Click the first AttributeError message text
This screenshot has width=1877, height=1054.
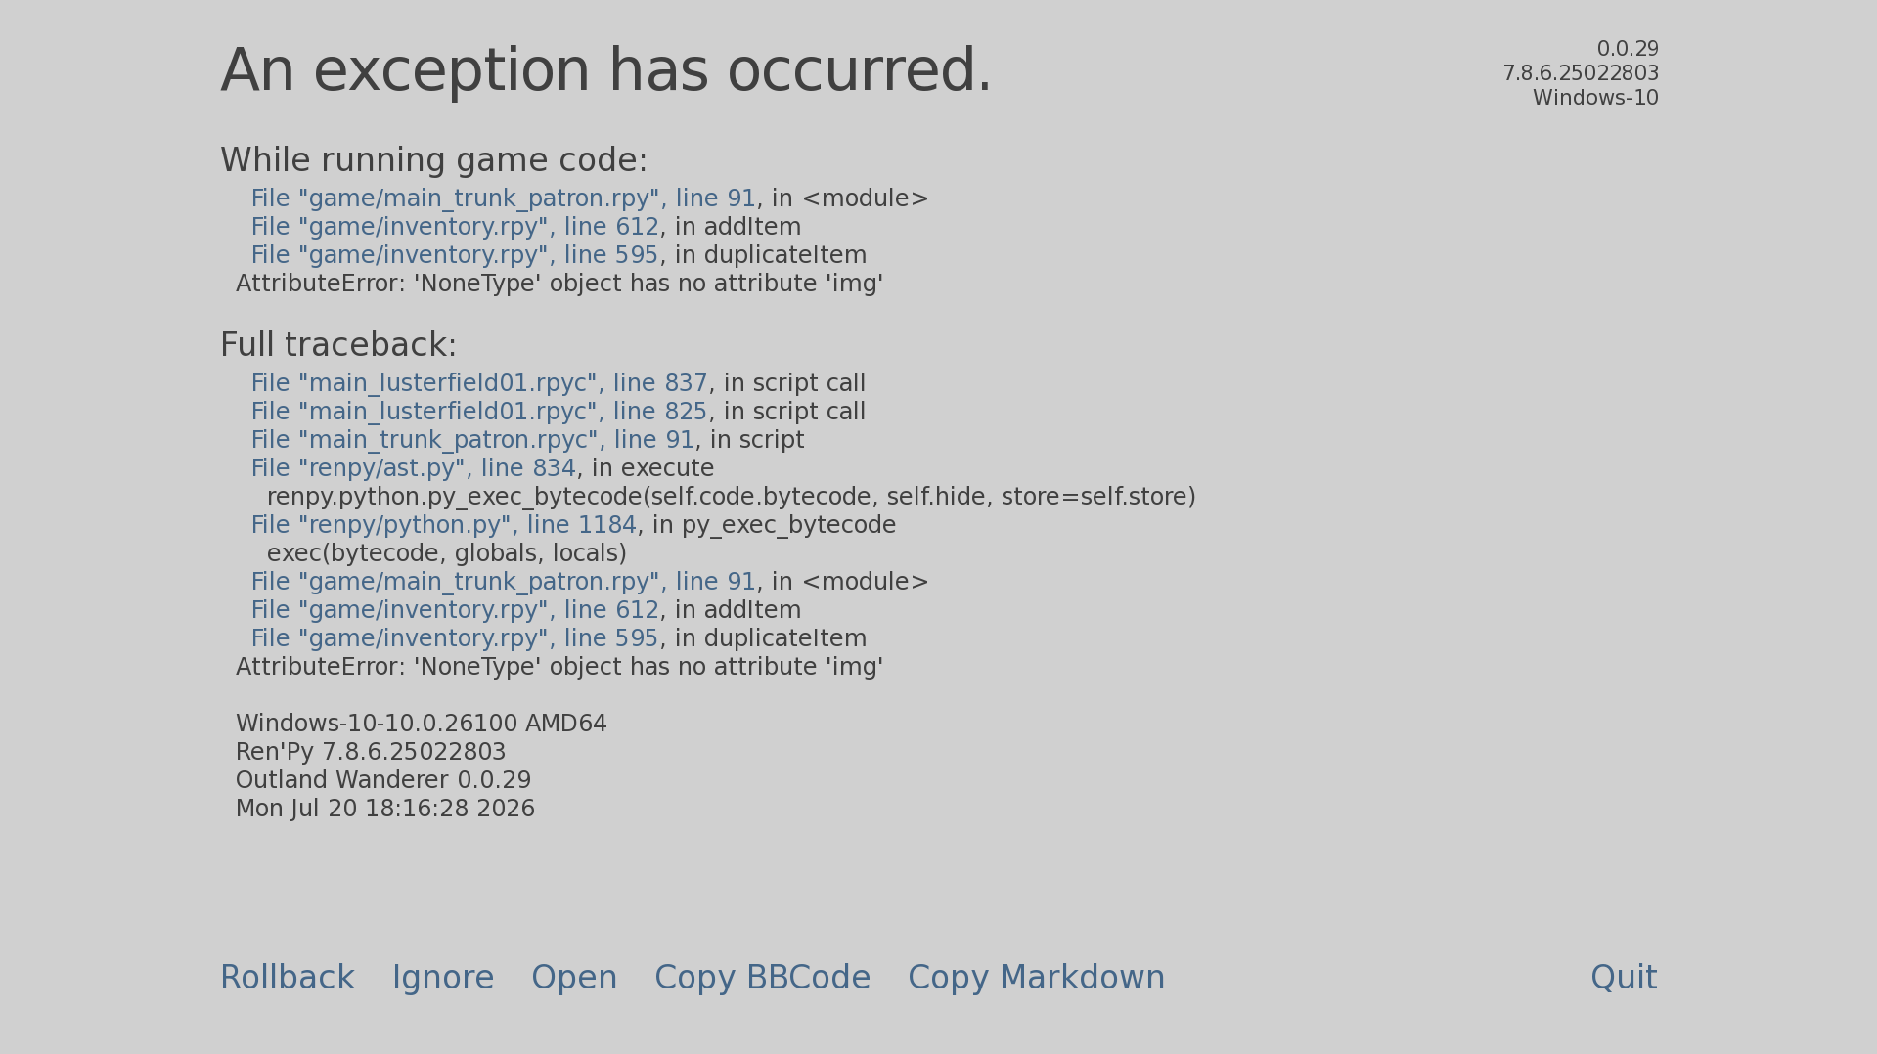559,284
